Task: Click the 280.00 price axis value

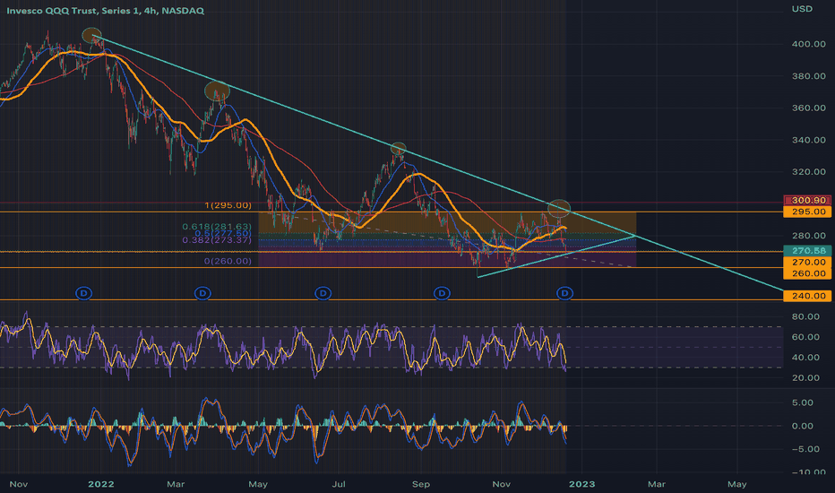Action: pyautogui.click(x=808, y=236)
